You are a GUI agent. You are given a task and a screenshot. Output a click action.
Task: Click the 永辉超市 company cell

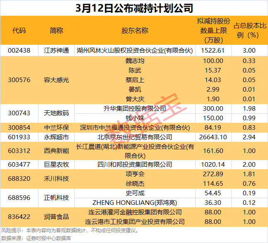coord(56,136)
